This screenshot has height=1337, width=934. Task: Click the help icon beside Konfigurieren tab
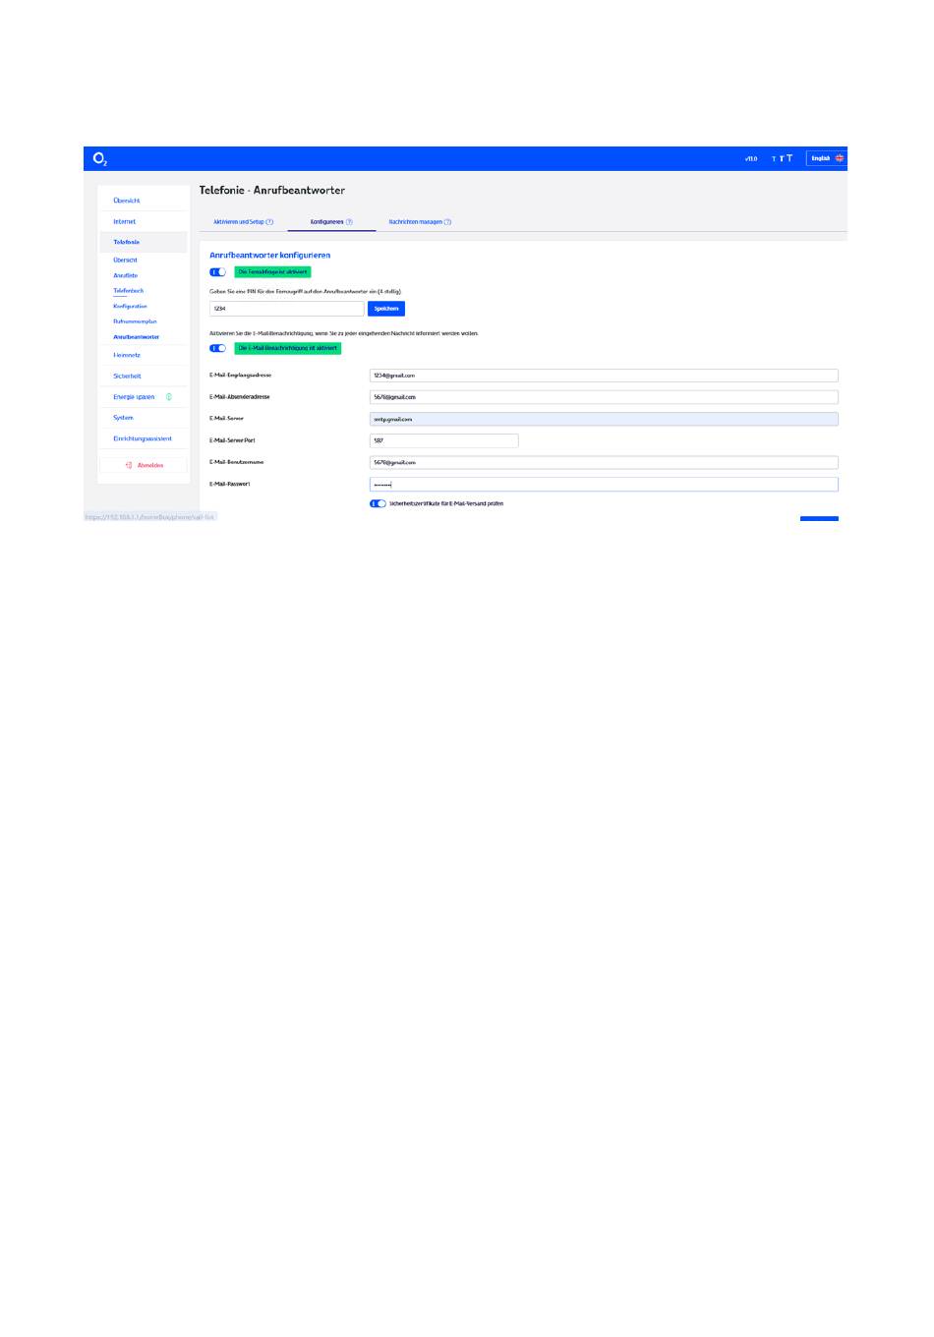[349, 222]
